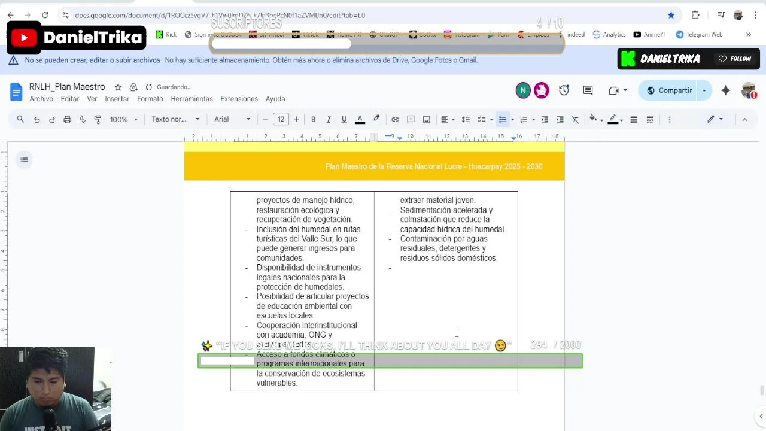Run spelling and grammar check

(83, 119)
